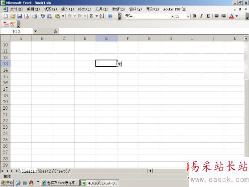Expand the undo history arrow
Screen dimensions: 249x187
(x=75, y=16)
